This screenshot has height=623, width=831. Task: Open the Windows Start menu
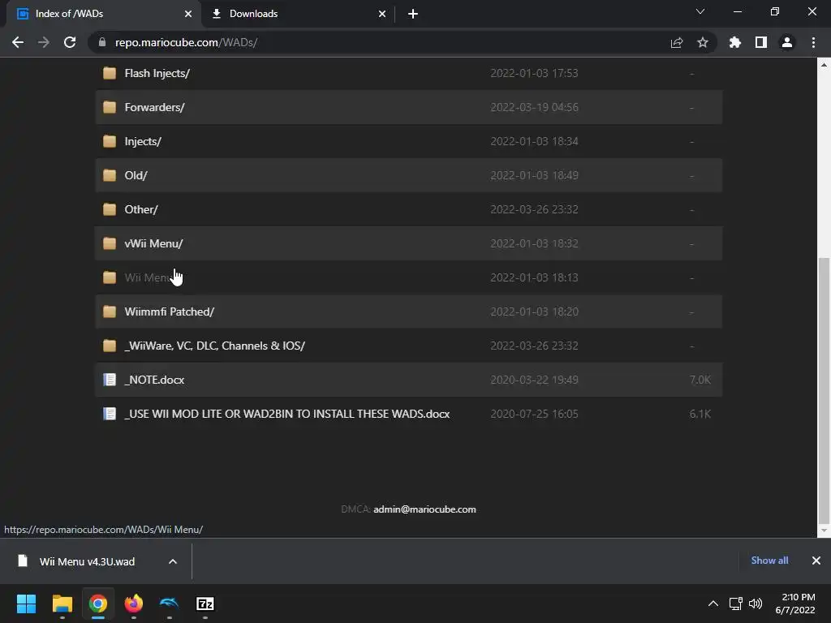coord(26,604)
